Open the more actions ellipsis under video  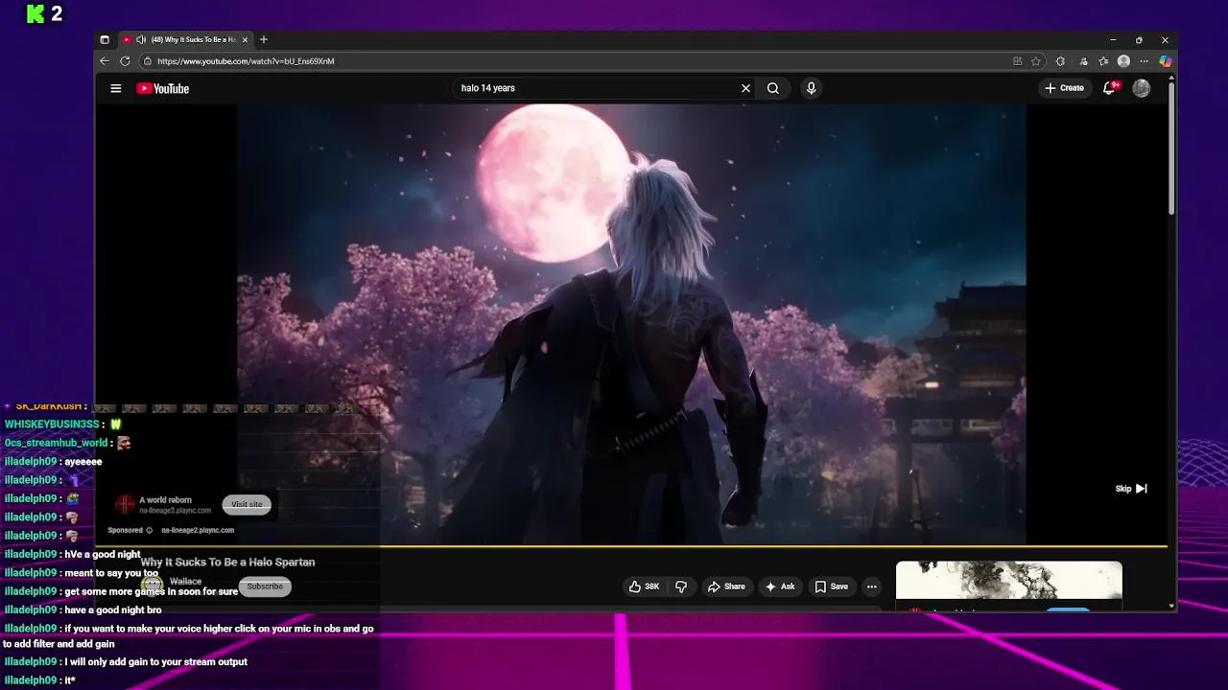[x=871, y=586]
